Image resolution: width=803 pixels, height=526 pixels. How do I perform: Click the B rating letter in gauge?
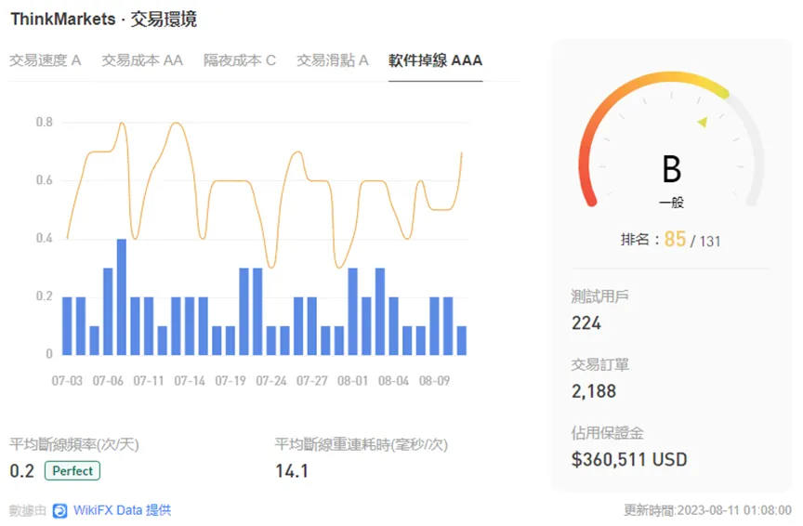[671, 169]
